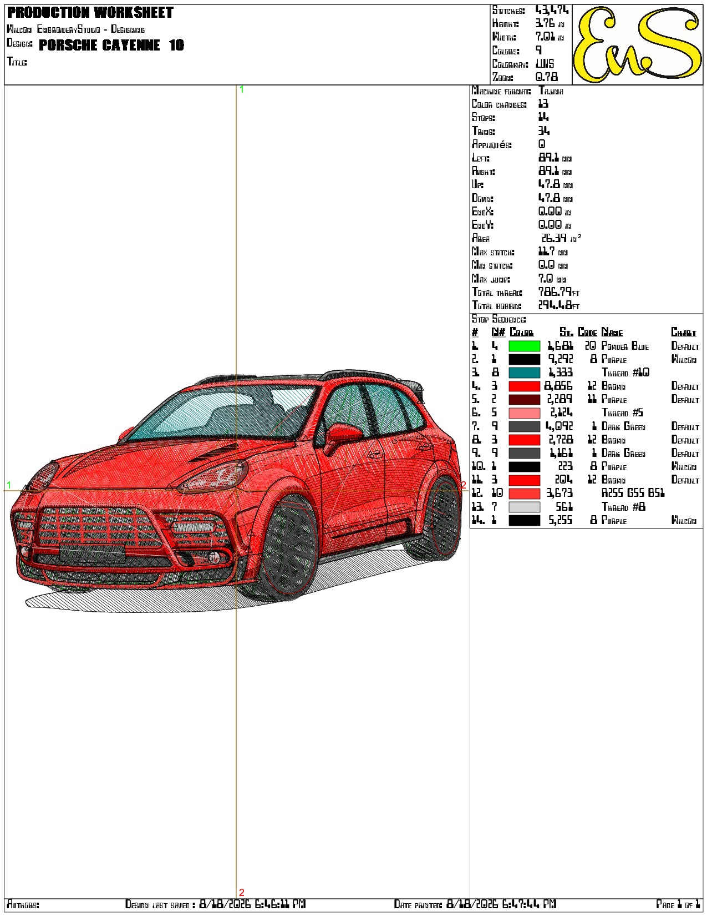
Task: Click the 'Color' column header
Action: pyautogui.click(x=521, y=333)
